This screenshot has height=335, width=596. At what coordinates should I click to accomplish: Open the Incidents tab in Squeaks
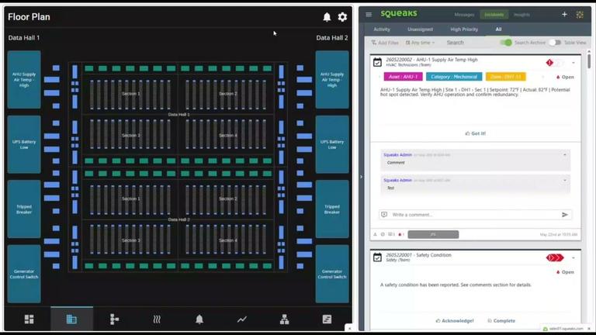494,15
